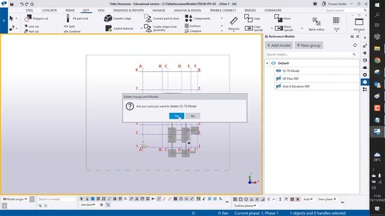The width and height of the screenshot is (385, 216).
Task: Save the model with the disk icon
Action: tap(11, 4)
